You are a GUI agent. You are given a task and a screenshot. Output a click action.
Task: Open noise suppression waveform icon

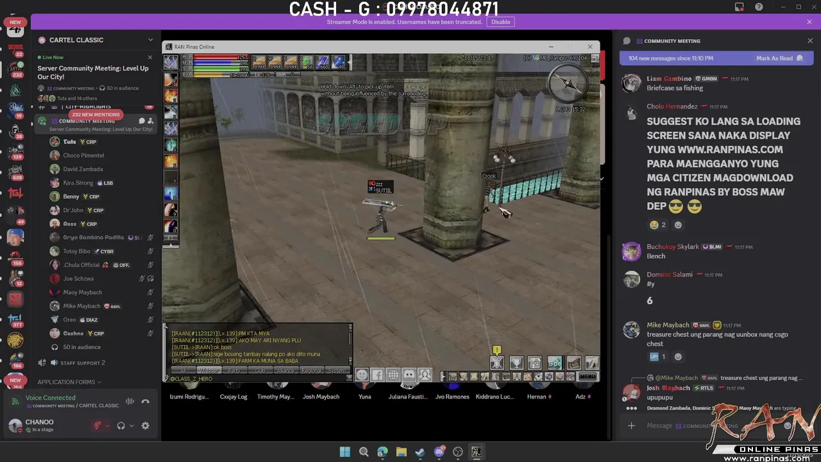pyautogui.click(x=130, y=402)
